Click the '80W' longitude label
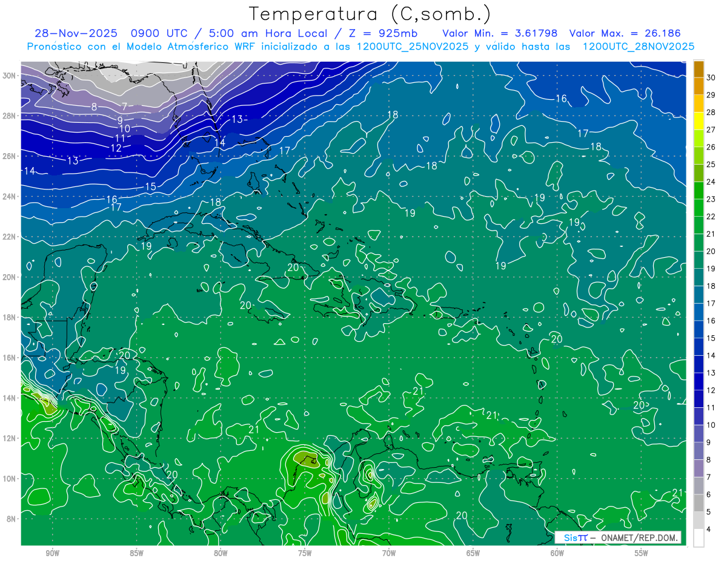The height and width of the screenshot is (561, 727). pyautogui.click(x=221, y=553)
